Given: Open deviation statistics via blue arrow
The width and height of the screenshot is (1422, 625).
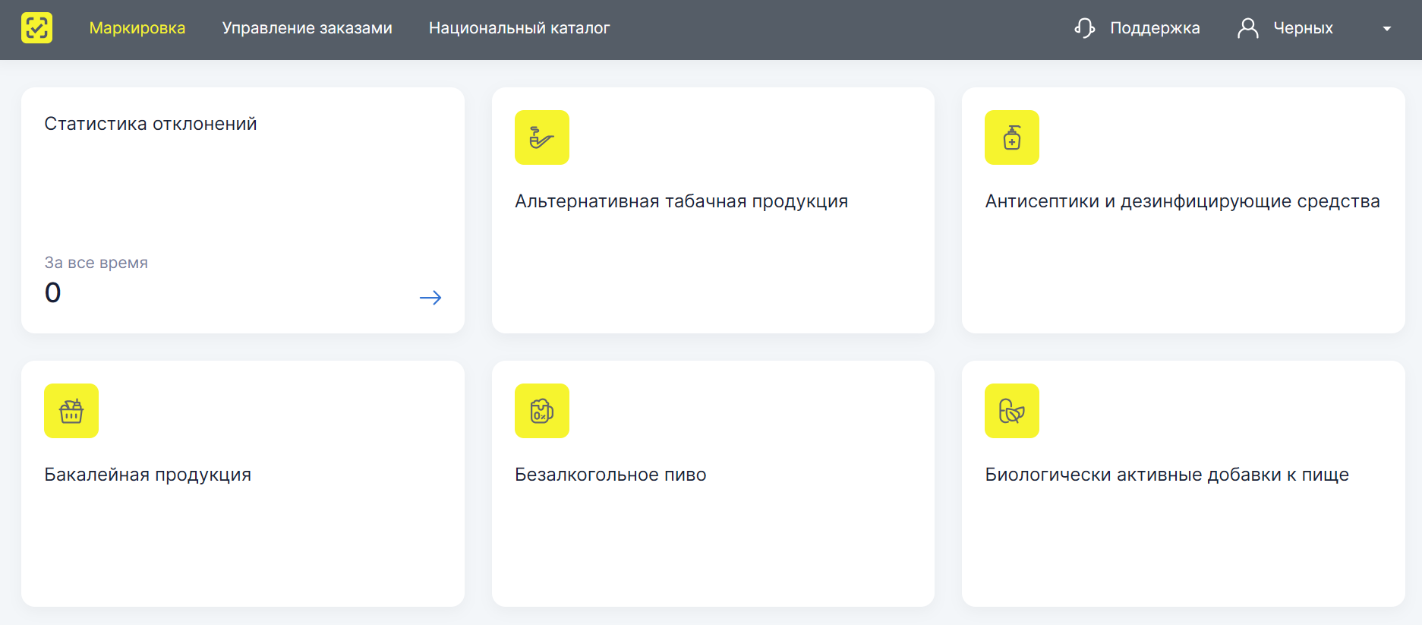Looking at the screenshot, I should (x=430, y=298).
